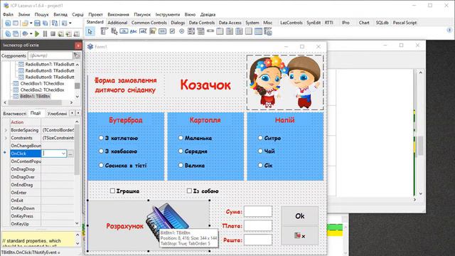Pick the TEdit component in palette

(x=143, y=31)
